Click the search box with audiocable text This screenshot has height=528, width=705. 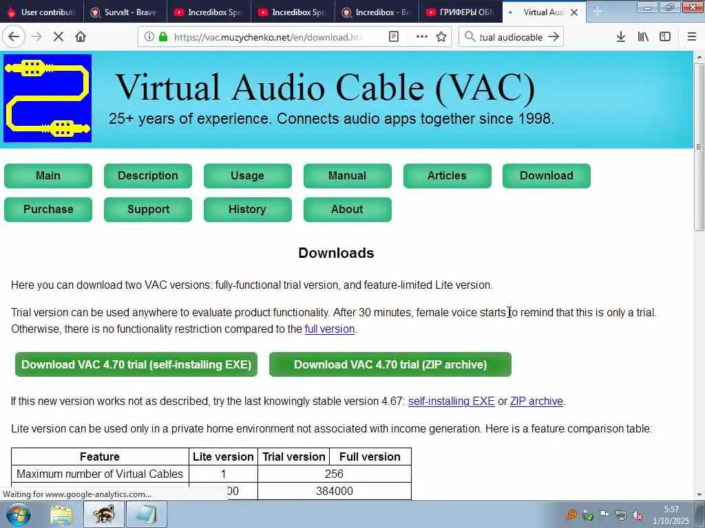pos(512,37)
